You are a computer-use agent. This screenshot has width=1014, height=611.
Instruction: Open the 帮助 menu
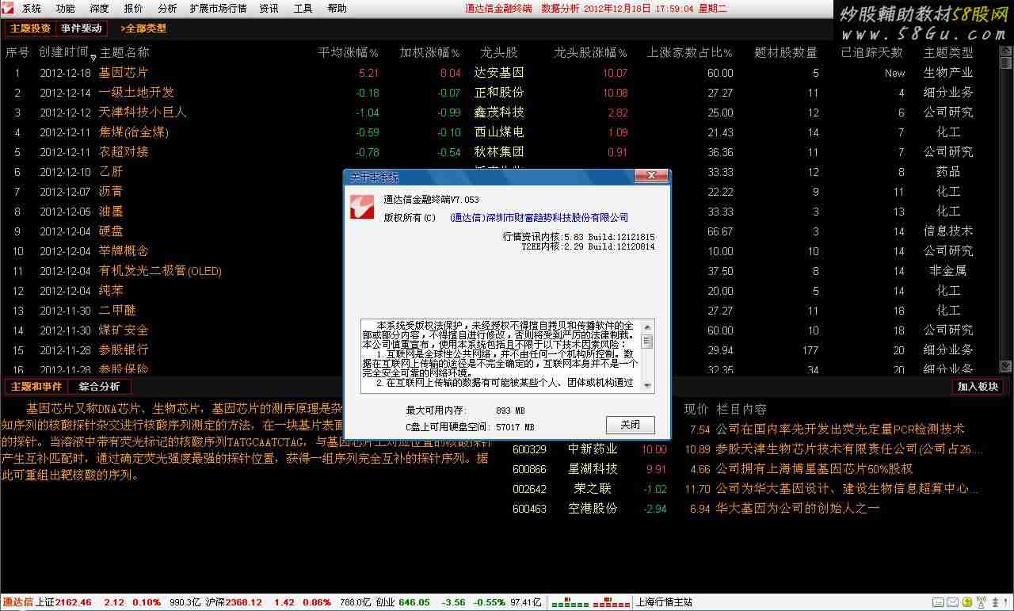point(337,9)
